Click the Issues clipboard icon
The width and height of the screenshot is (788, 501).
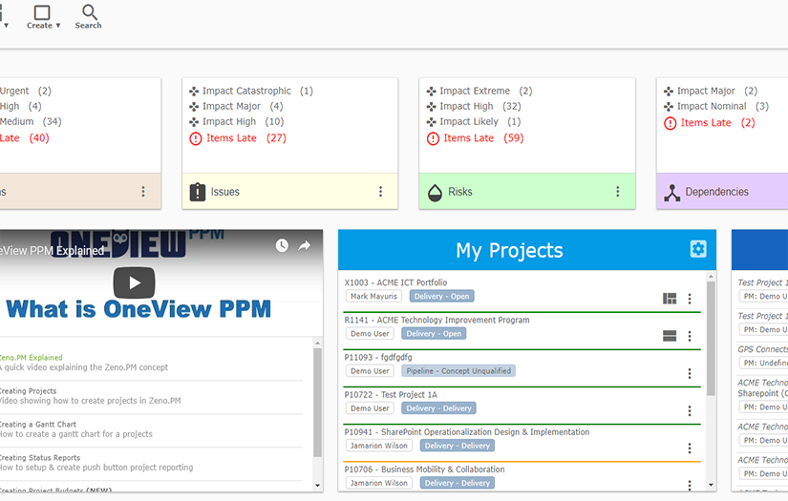coord(198,192)
